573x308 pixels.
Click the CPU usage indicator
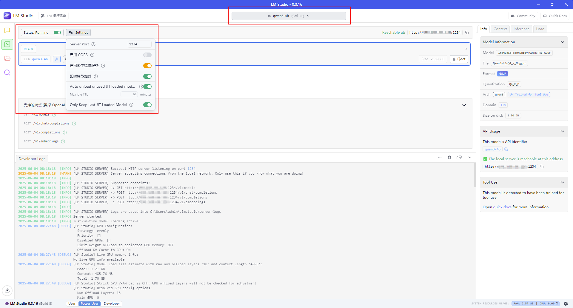[549, 304]
